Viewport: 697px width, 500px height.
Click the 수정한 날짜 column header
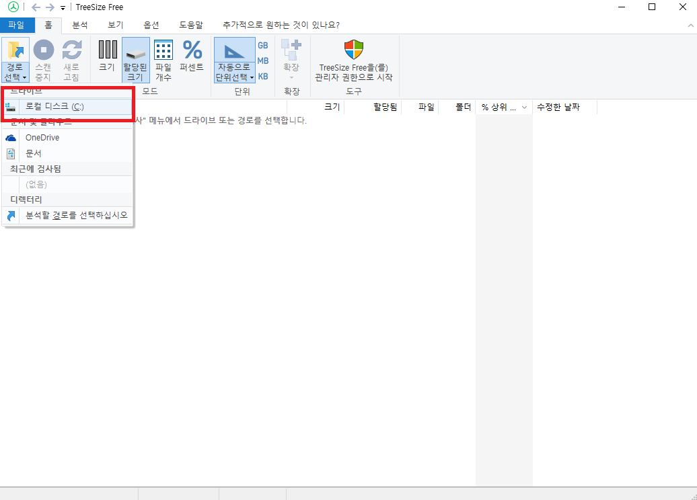pyautogui.click(x=558, y=108)
